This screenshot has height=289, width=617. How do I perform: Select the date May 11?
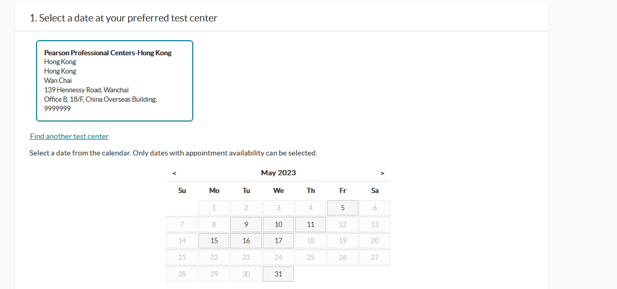pos(311,225)
